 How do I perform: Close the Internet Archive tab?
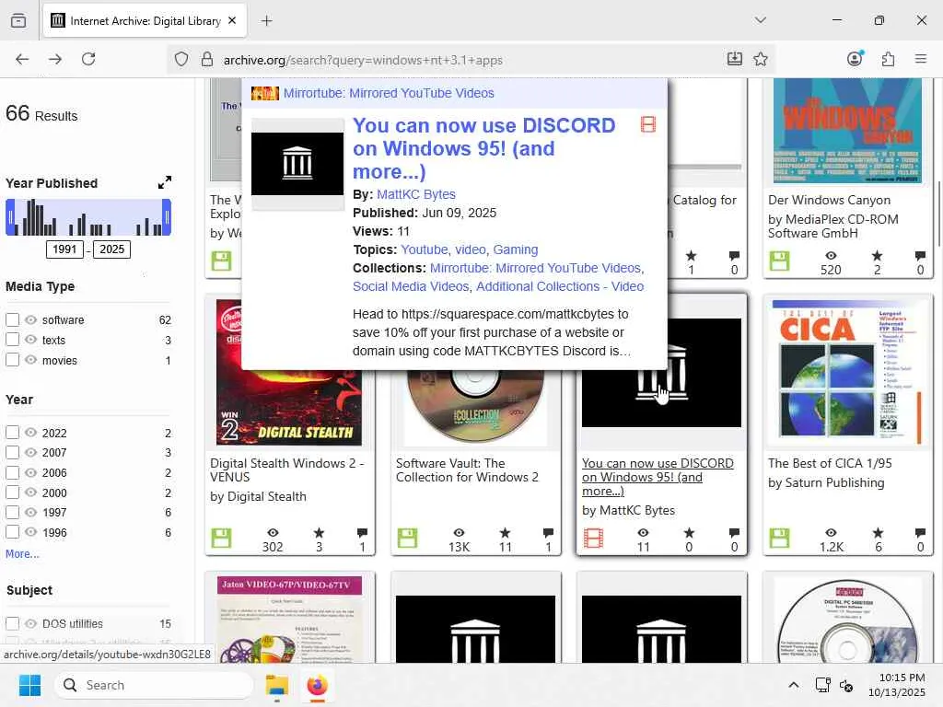click(232, 20)
